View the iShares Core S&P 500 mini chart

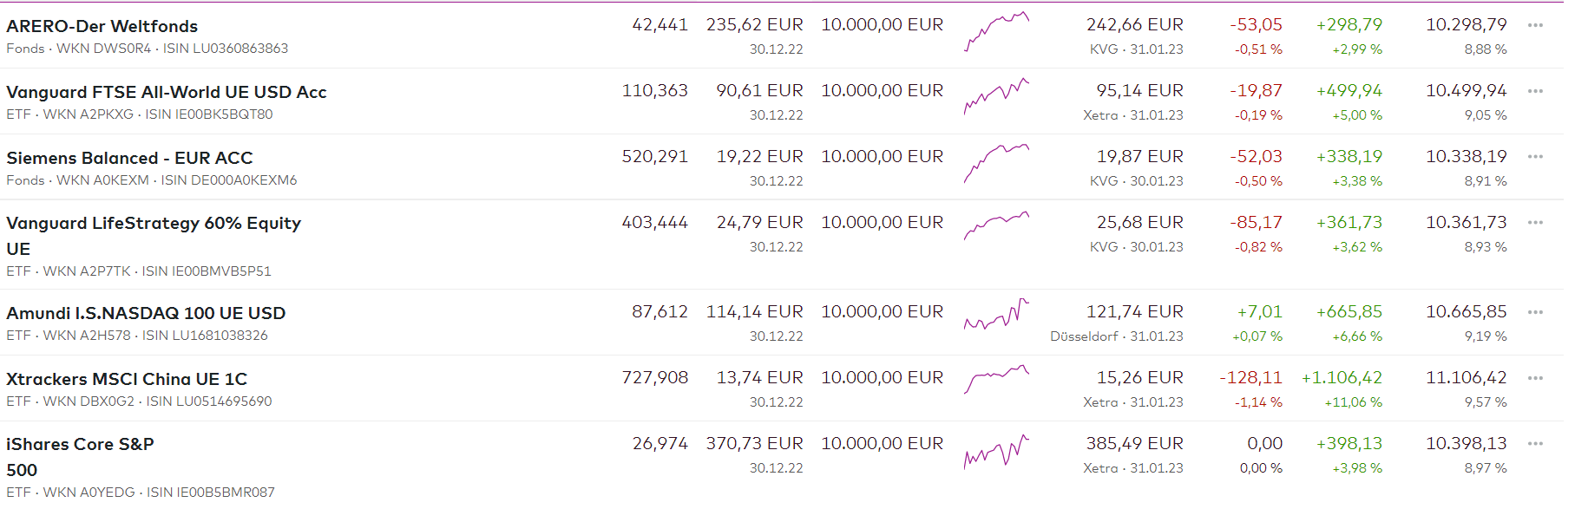pos(996,452)
